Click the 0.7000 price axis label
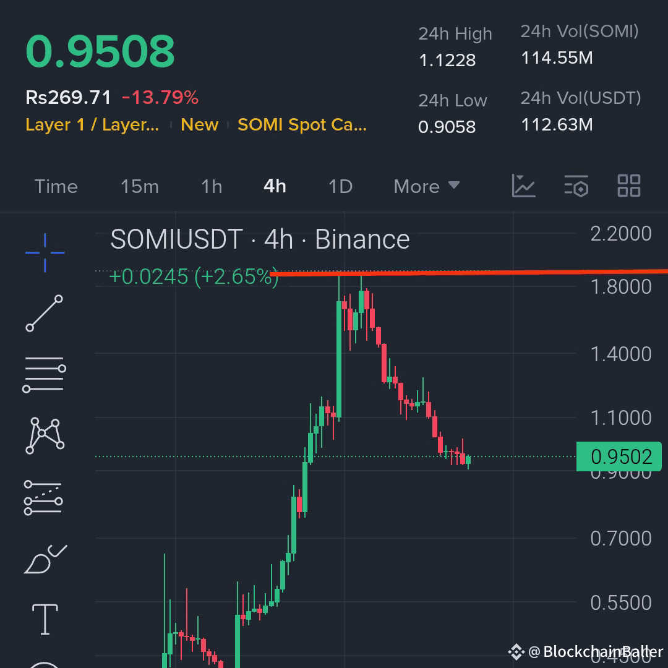Image resolution: width=668 pixels, height=668 pixels. (x=621, y=539)
